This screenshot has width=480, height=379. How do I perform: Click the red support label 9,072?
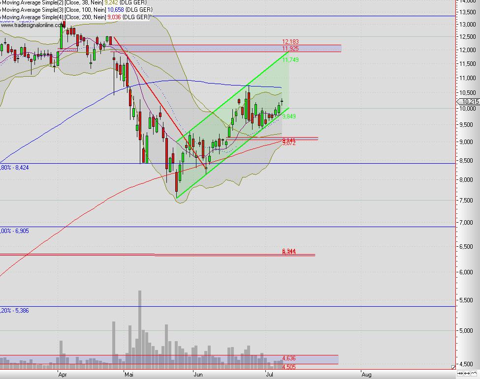(288, 144)
